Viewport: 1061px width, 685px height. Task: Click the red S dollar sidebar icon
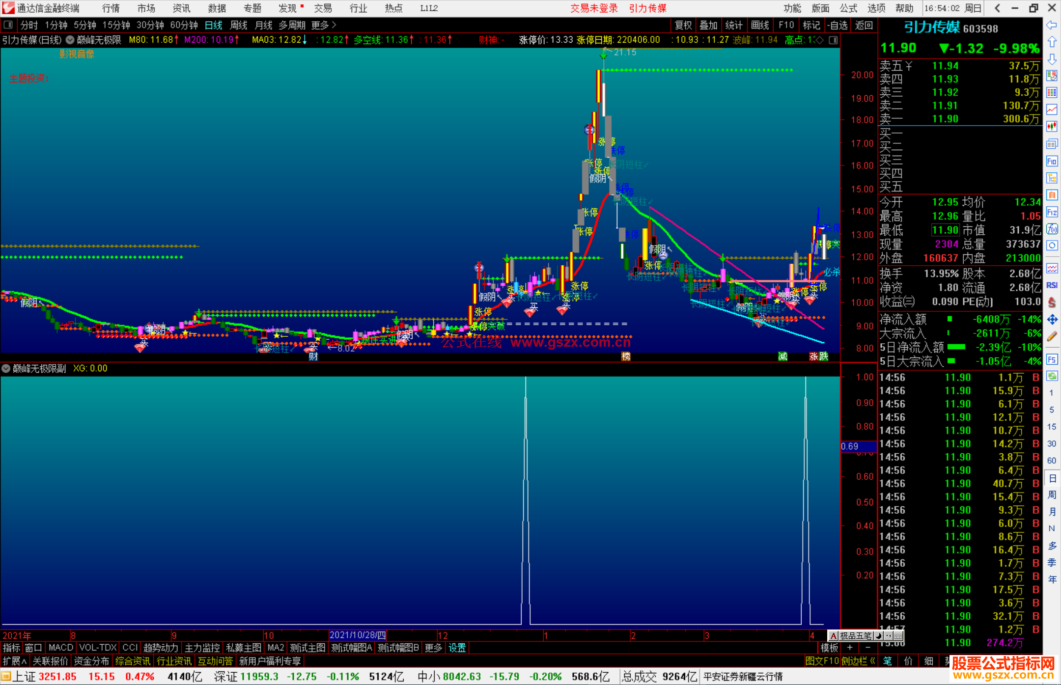(1052, 302)
